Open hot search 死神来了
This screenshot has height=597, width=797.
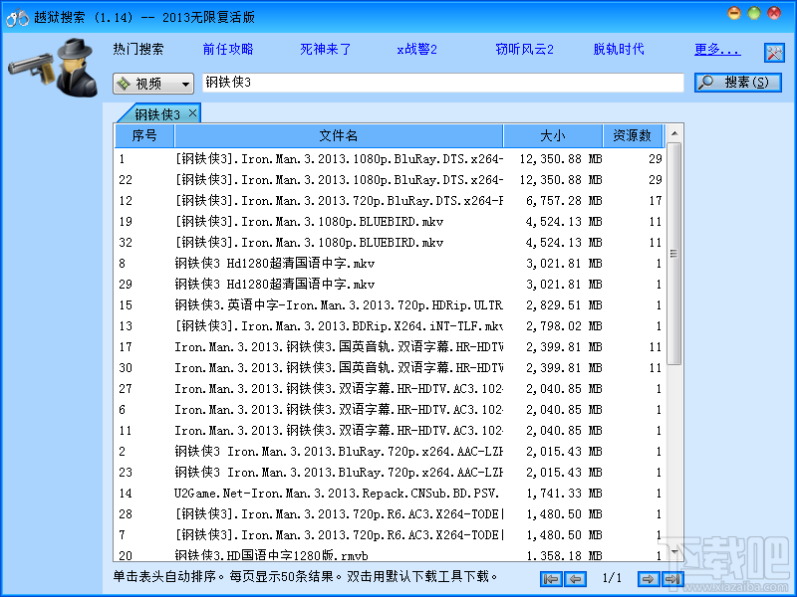click(x=326, y=49)
